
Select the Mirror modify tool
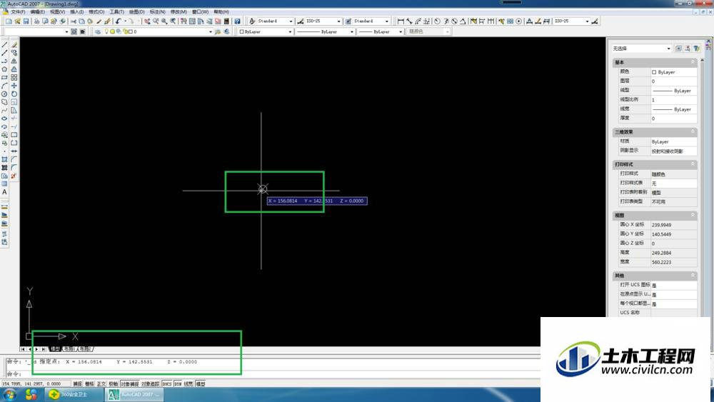(14, 61)
